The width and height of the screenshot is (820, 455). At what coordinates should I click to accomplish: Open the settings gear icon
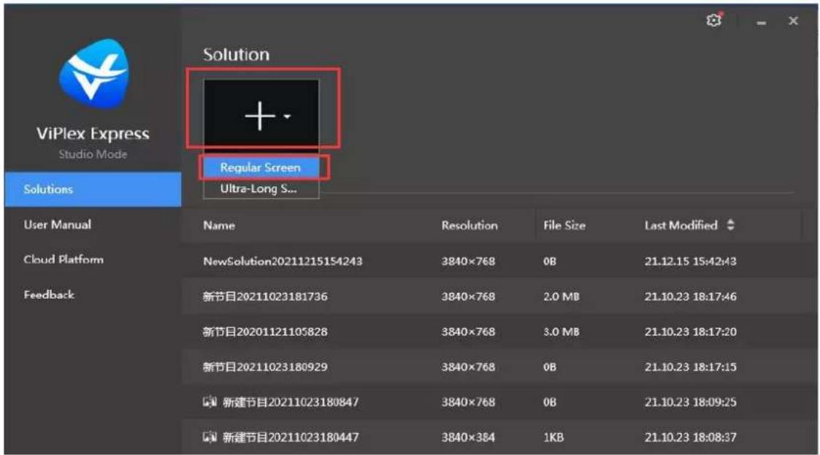714,20
